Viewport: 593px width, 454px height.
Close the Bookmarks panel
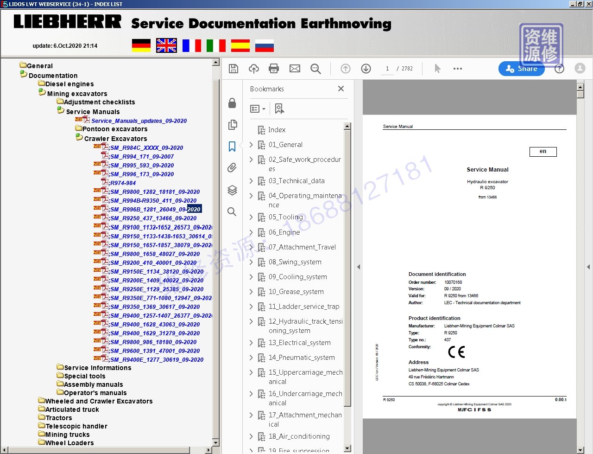pos(341,89)
